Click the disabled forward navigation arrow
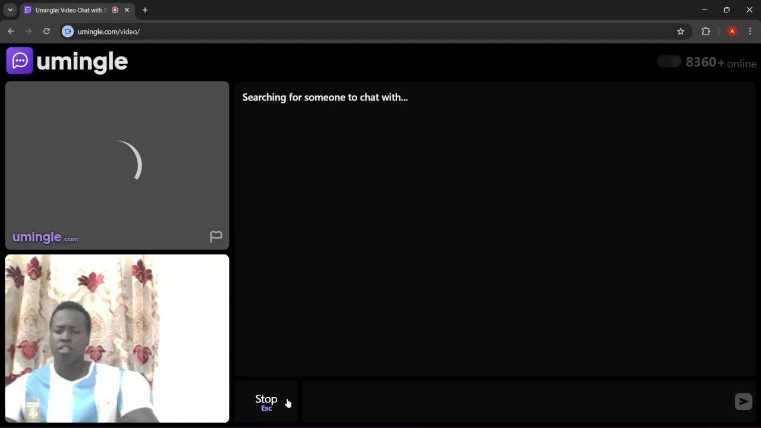 point(29,32)
